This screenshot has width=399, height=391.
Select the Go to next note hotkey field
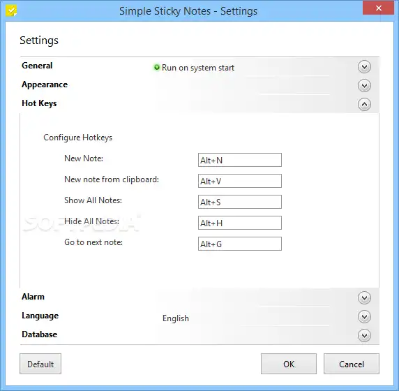(240, 244)
